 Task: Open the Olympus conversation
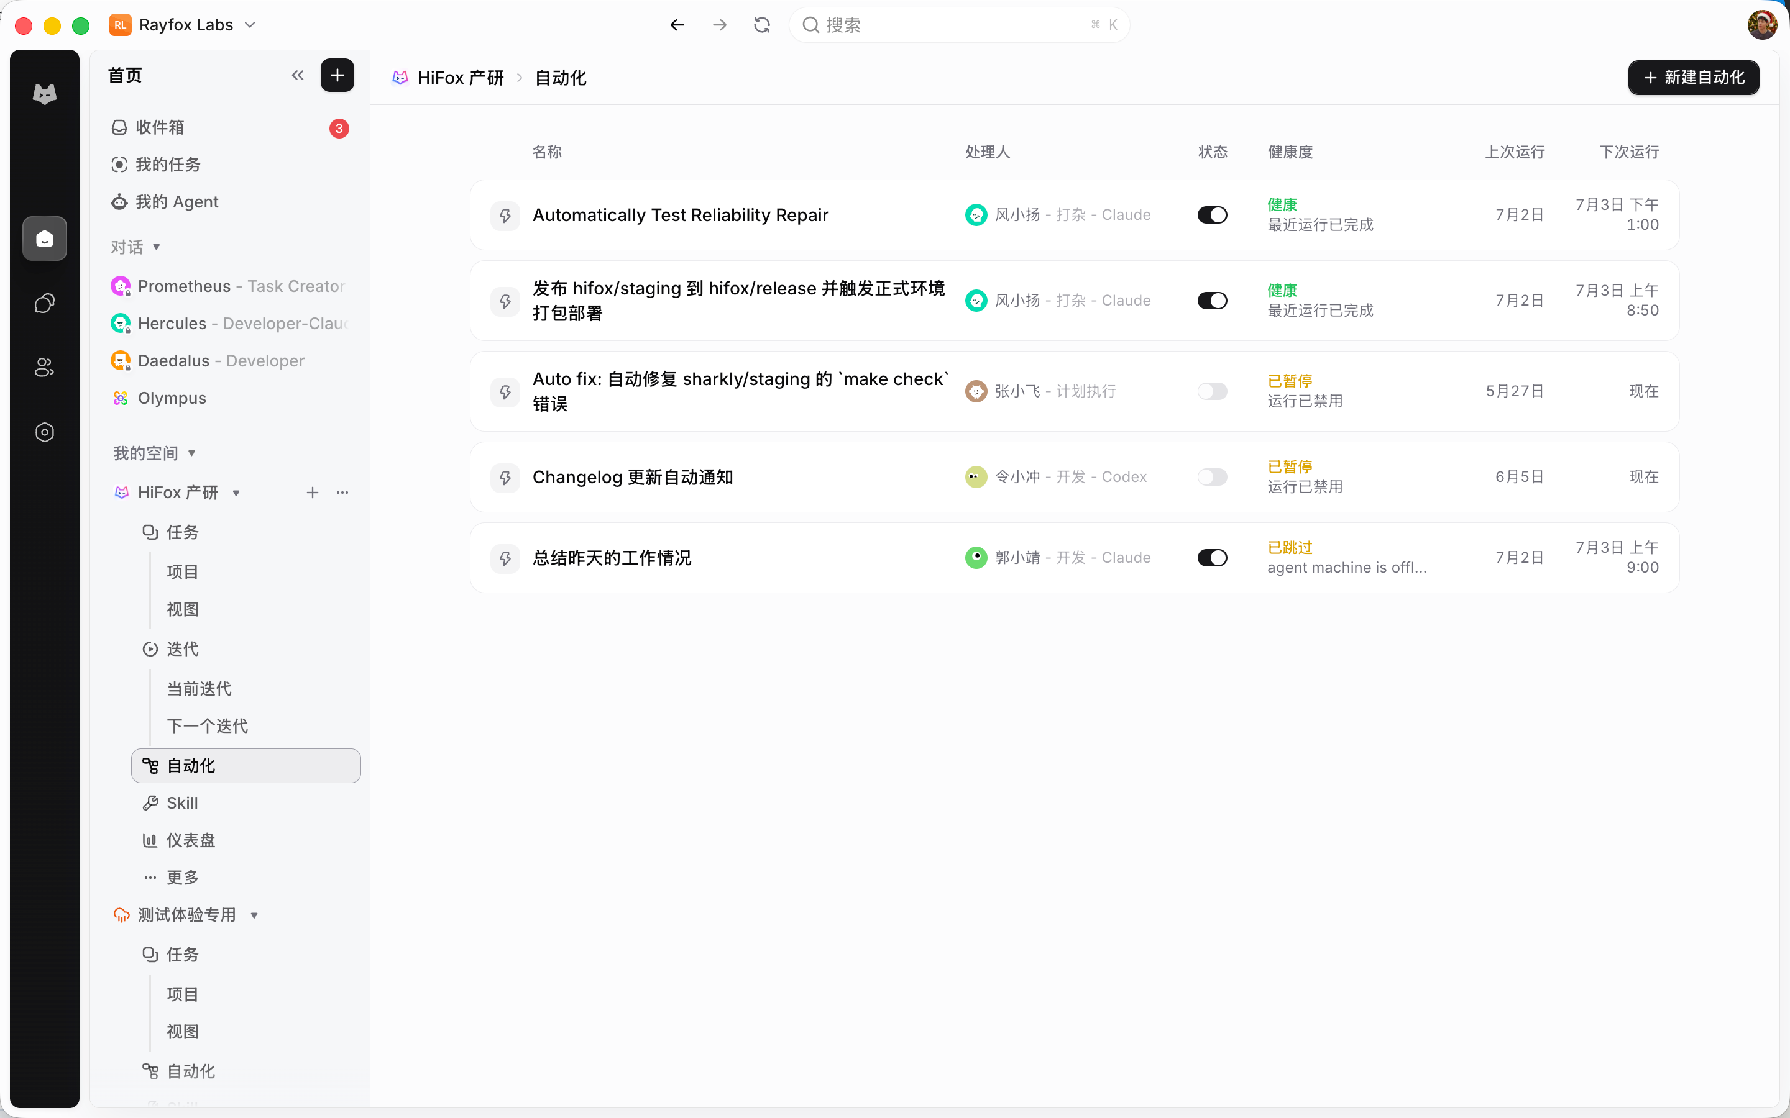229,398
